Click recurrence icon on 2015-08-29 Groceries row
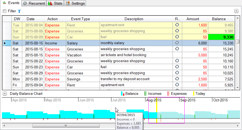 coord(177,72)
